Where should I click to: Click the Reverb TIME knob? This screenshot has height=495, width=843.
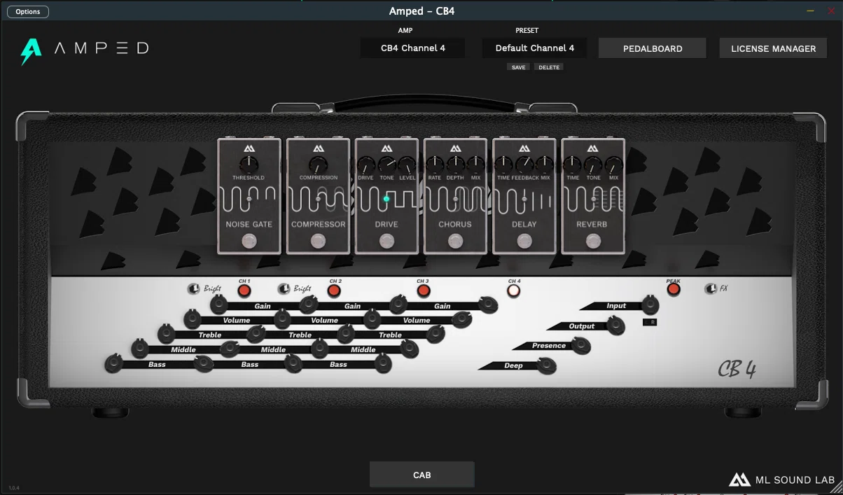coord(573,165)
